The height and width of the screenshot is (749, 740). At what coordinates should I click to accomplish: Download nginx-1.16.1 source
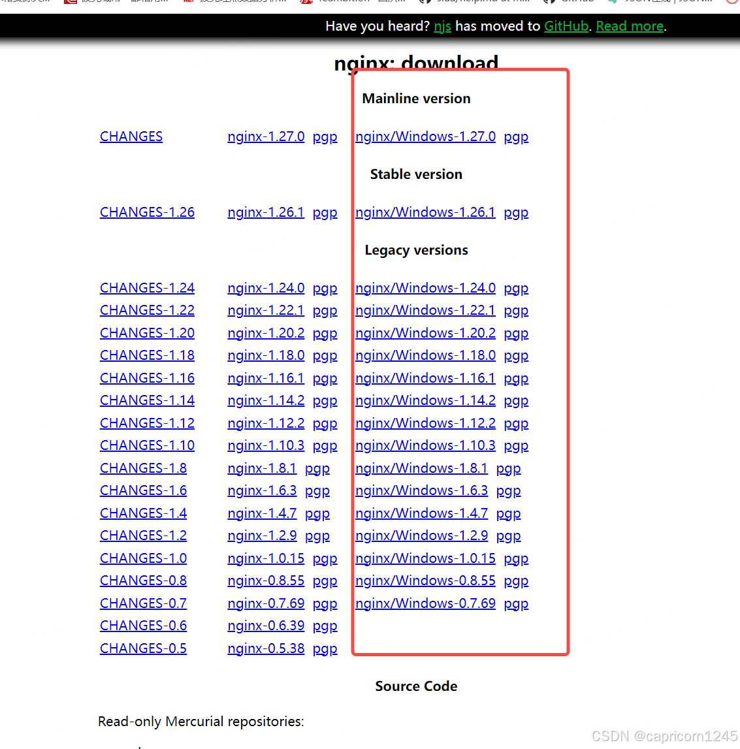click(266, 378)
